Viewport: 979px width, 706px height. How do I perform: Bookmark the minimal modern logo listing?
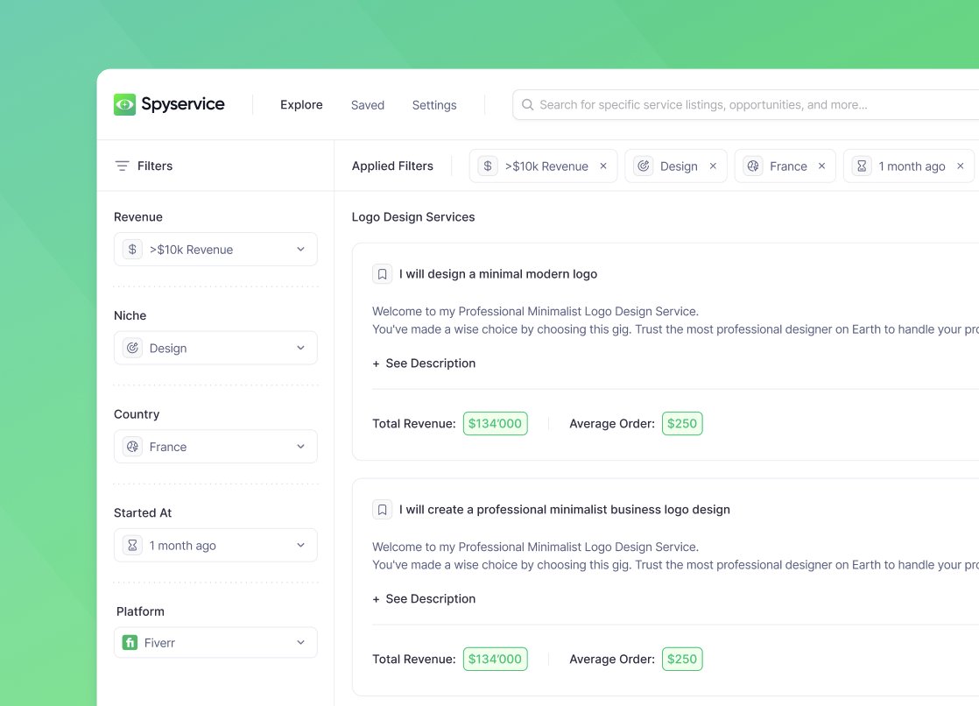point(382,273)
